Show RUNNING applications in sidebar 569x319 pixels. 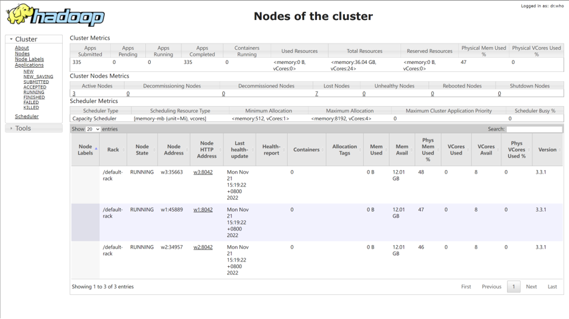coord(34,92)
